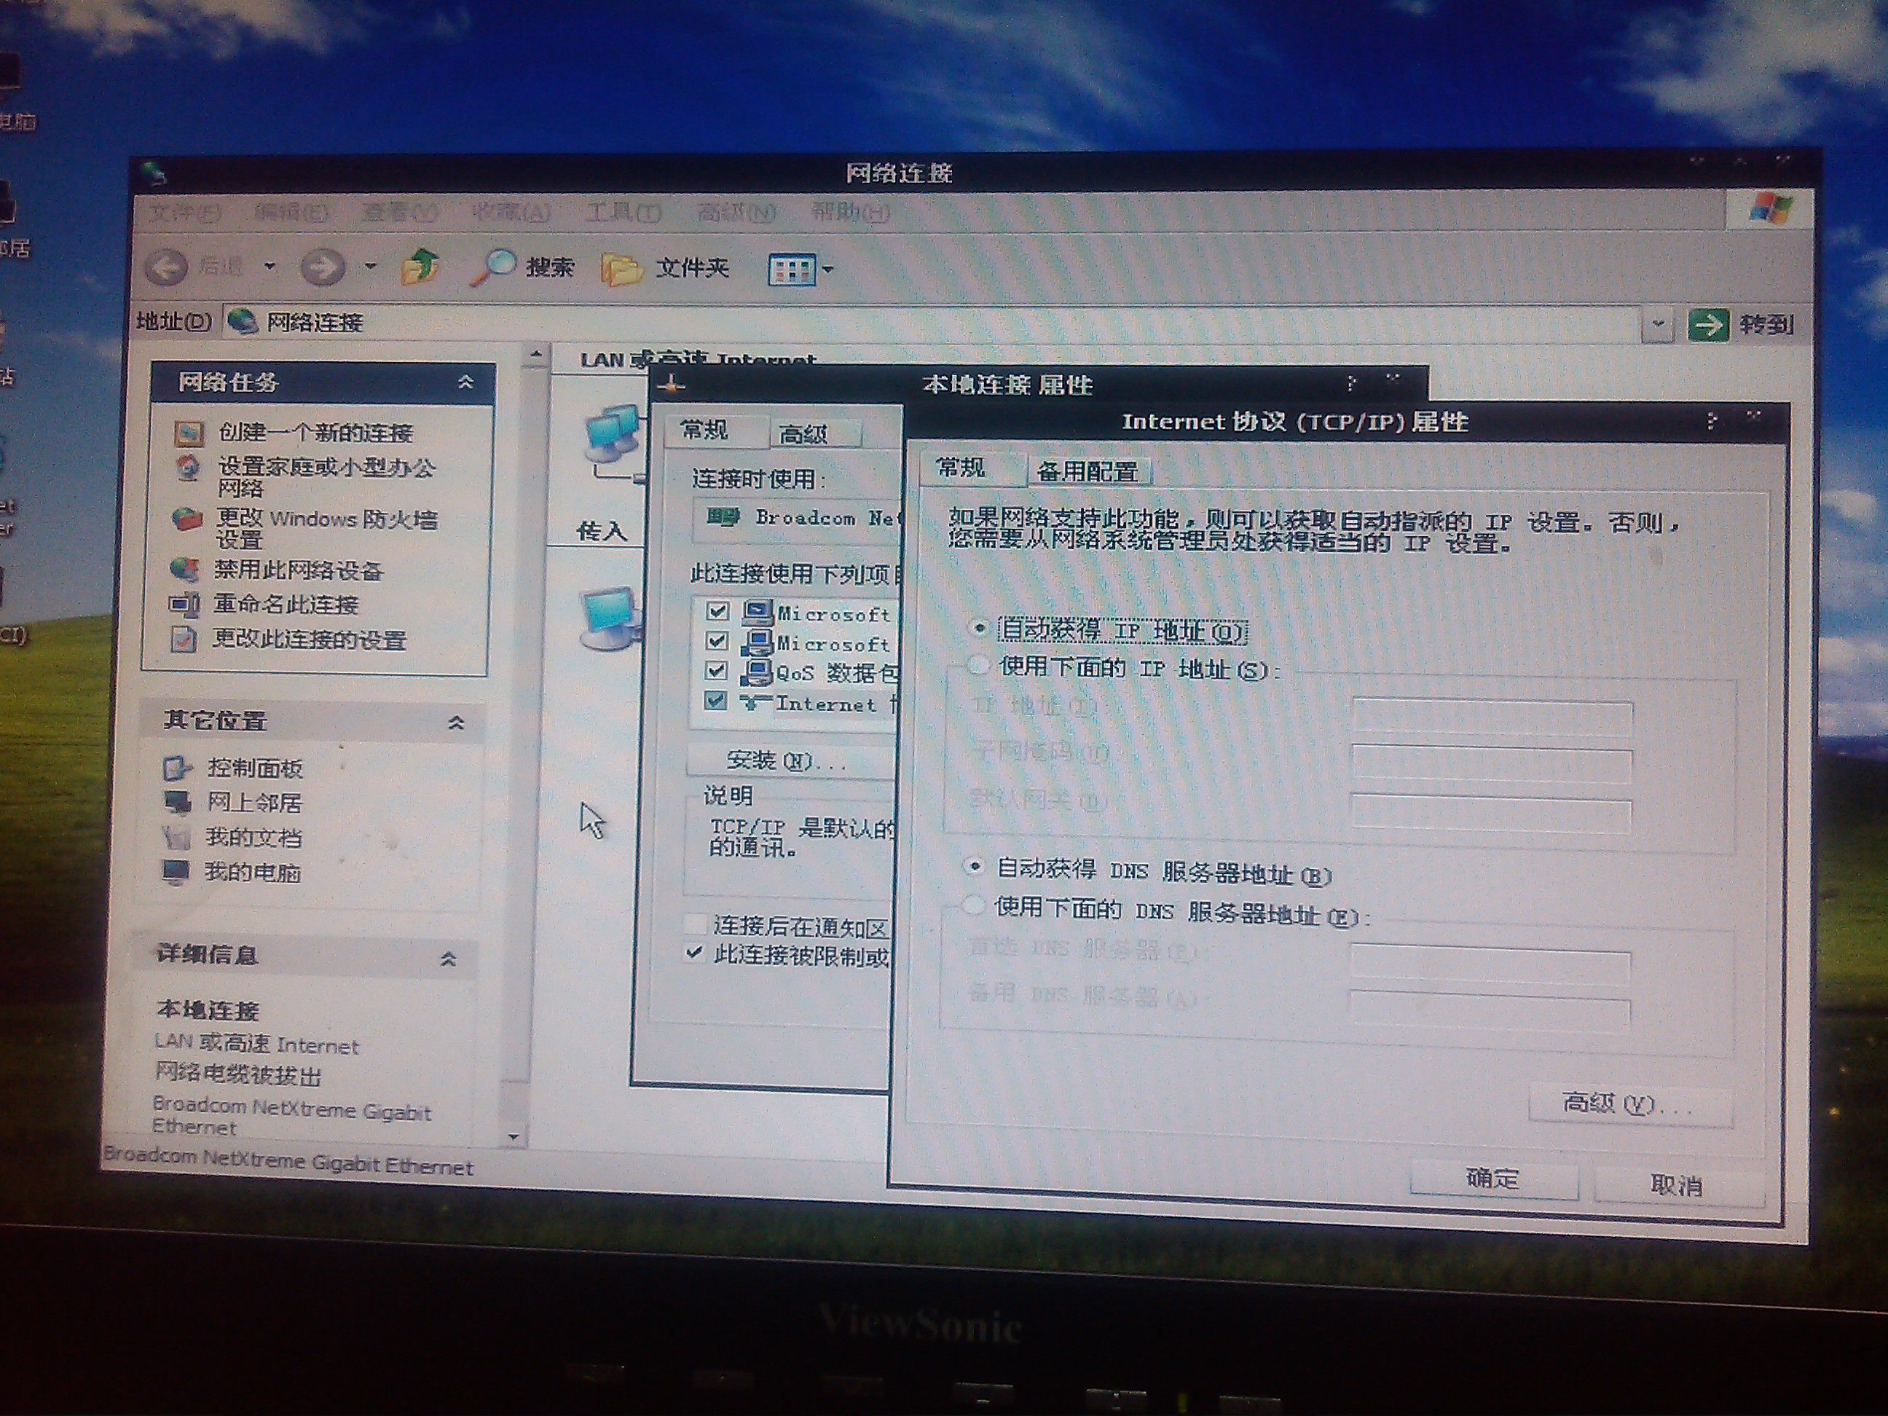Click task pane scrollbar down arrow
1888x1416 pixels.
(513, 1136)
